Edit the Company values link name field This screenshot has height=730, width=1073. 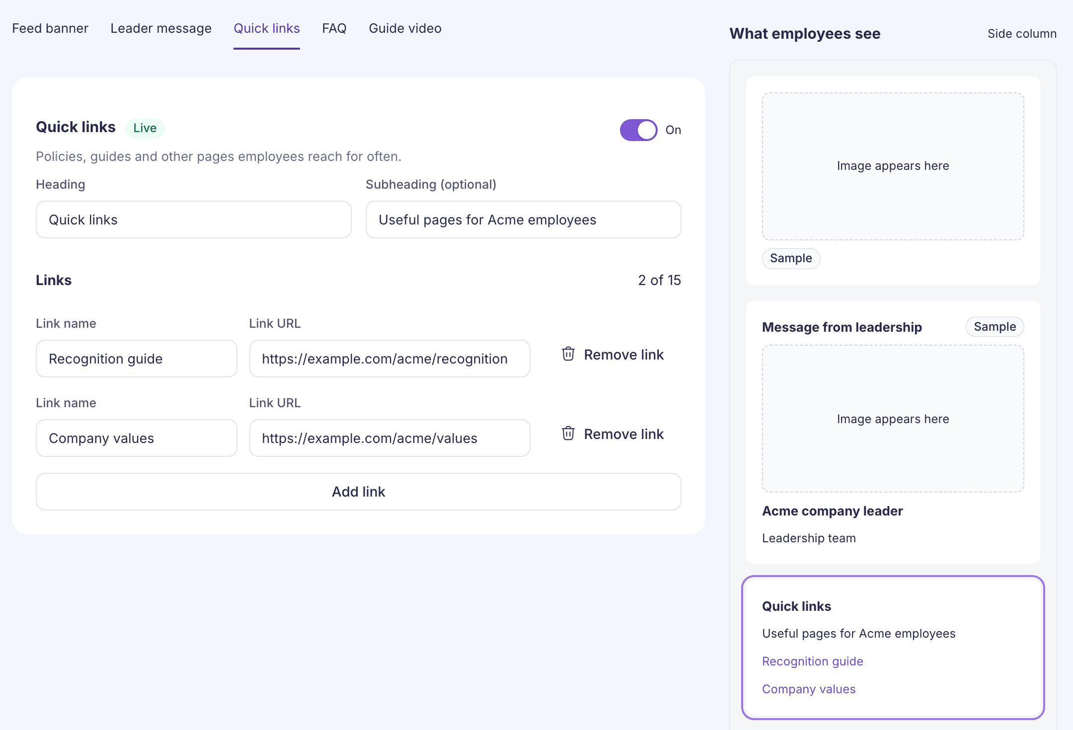137,438
